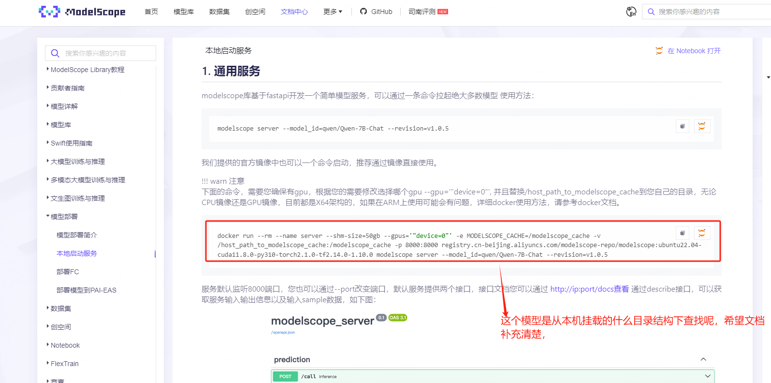Open docker run command in Notebook
The height and width of the screenshot is (383, 771).
(x=702, y=233)
